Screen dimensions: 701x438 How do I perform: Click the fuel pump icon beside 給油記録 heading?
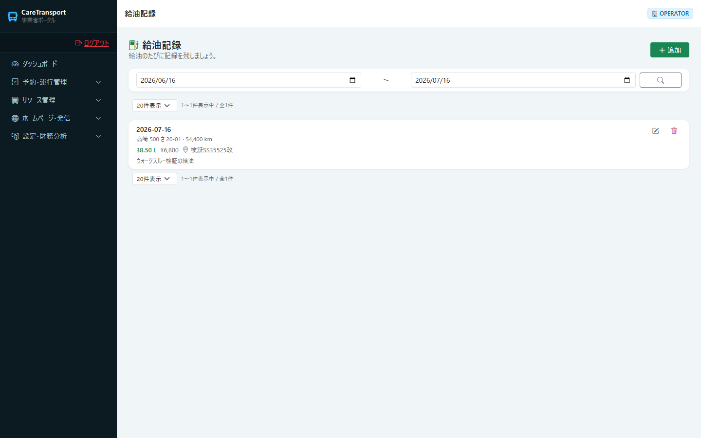coord(133,45)
